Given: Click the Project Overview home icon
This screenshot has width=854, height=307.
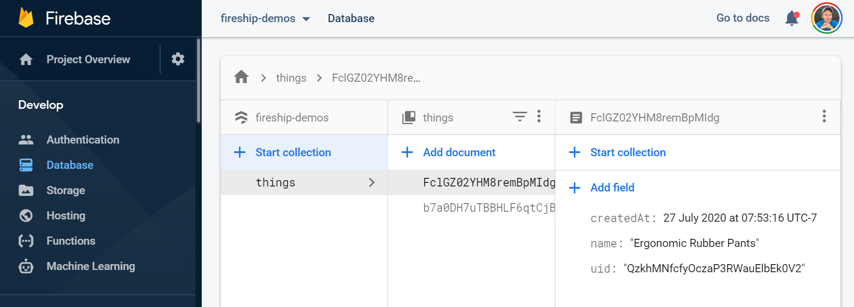Looking at the screenshot, I should 26,60.
